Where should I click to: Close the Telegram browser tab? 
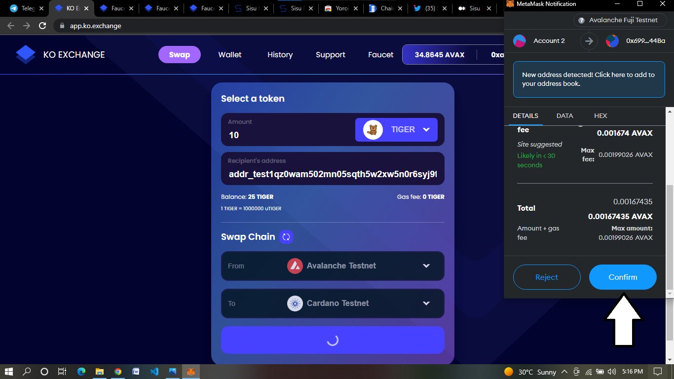point(41,8)
